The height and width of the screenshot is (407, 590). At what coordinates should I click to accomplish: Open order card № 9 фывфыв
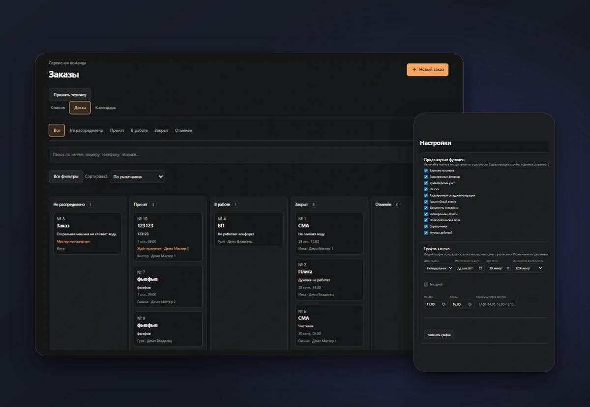tap(168, 329)
